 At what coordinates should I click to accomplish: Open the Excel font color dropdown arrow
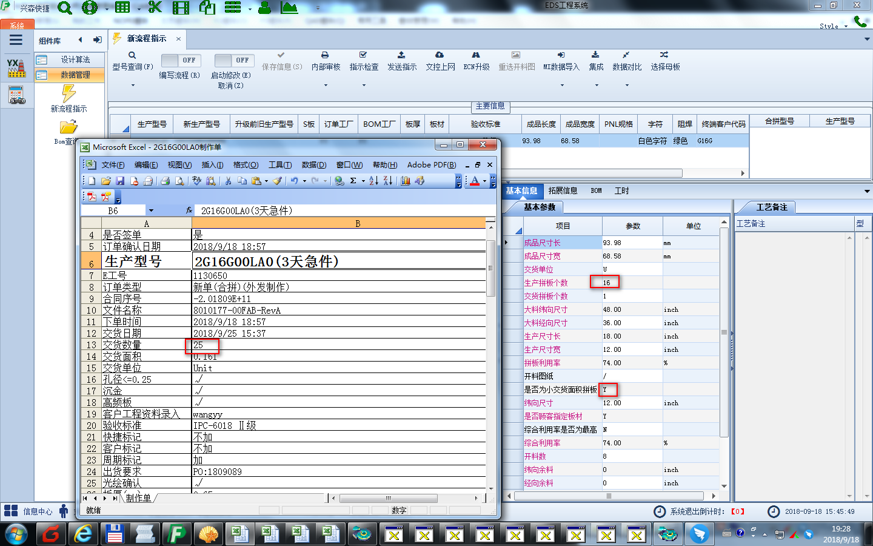[484, 181]
